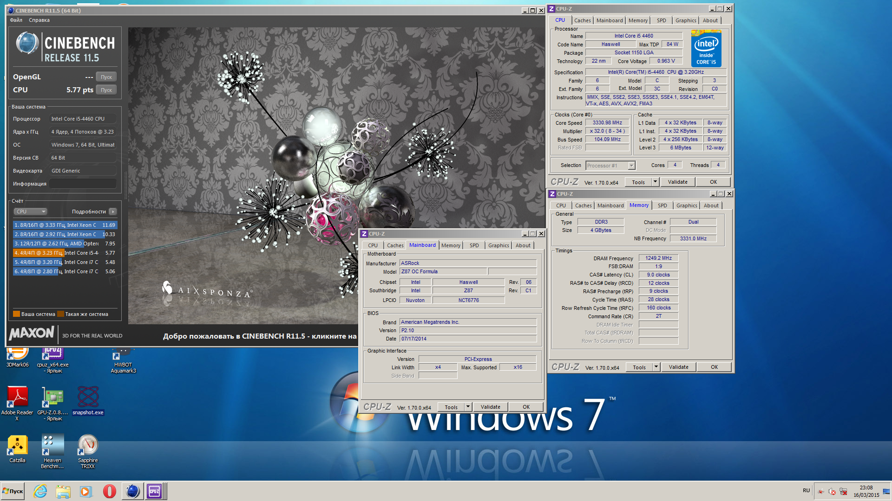Launch the 3DMark06 desktop shortcut

17,358
